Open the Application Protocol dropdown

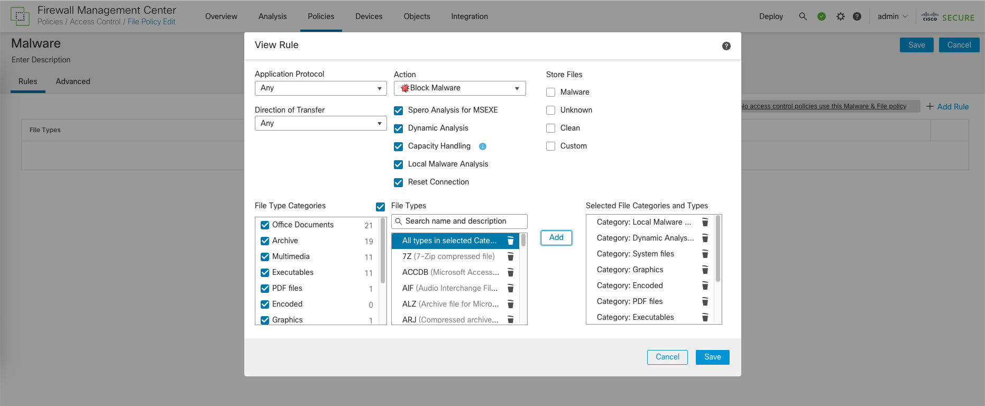tap(320, 88)
